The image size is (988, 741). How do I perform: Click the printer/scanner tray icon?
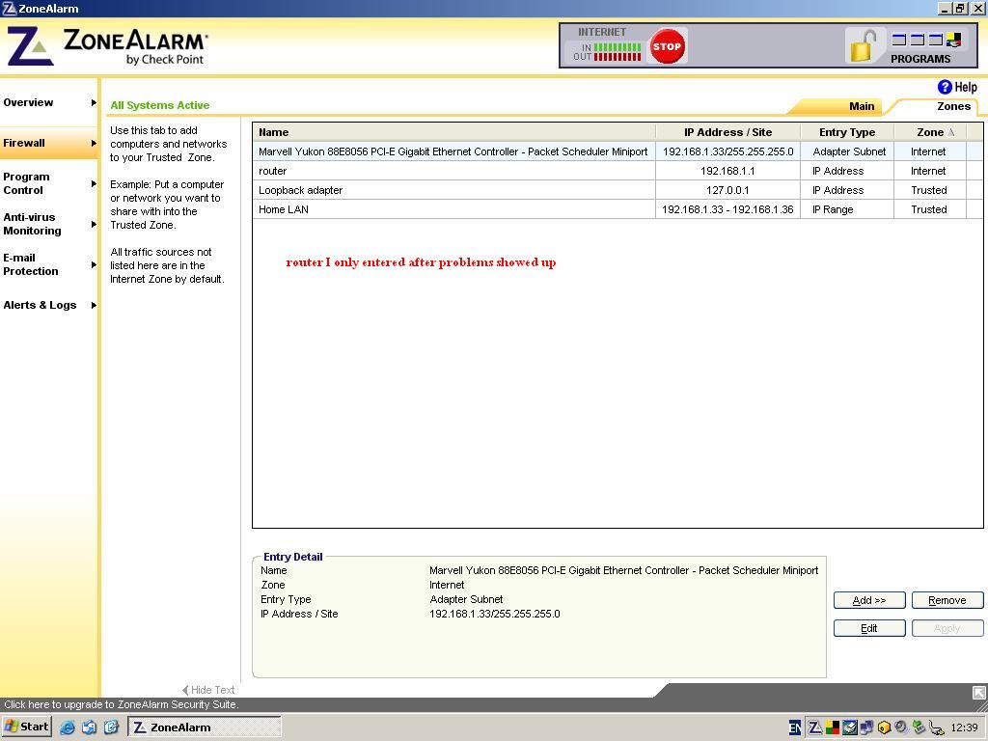point(849,727)
